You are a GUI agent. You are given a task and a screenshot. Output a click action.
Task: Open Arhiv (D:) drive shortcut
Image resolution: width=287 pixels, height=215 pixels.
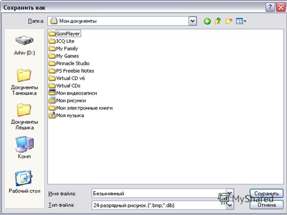click(x=24, y=46)
